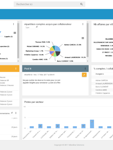Viewport: 113px width, 150px height.
Task: Click Post It text about réserver le resto
Action: click(42, 80)
